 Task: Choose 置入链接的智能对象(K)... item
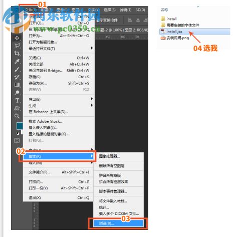[x=59, y=134]
